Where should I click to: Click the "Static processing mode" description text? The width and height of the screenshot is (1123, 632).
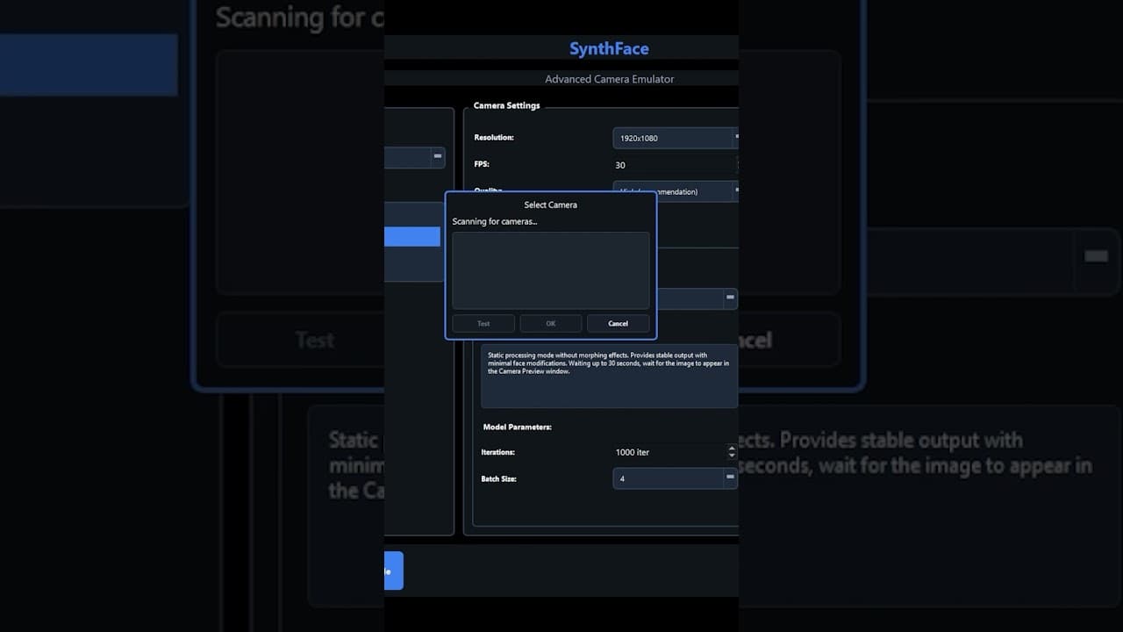coord(609,363)
